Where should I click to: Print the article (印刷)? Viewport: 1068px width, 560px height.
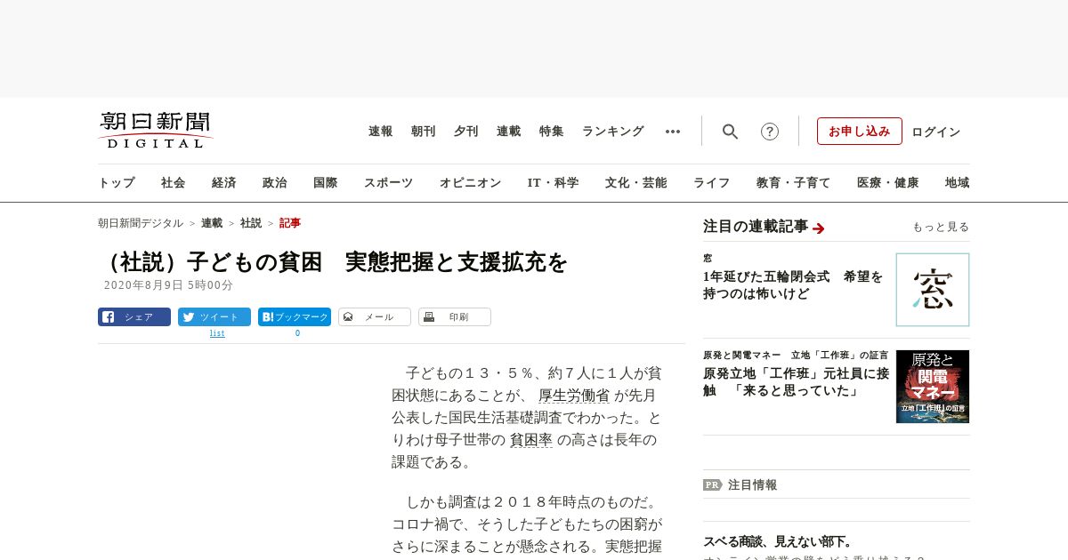[x=455, y=316]
